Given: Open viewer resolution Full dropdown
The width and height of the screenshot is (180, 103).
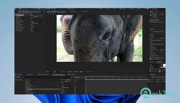Looking at the screenshot, I should [57, 72].
